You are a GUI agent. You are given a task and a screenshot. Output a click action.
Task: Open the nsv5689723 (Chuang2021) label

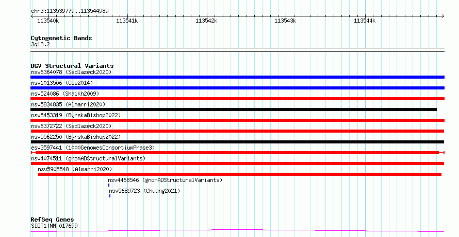(144, 191)
